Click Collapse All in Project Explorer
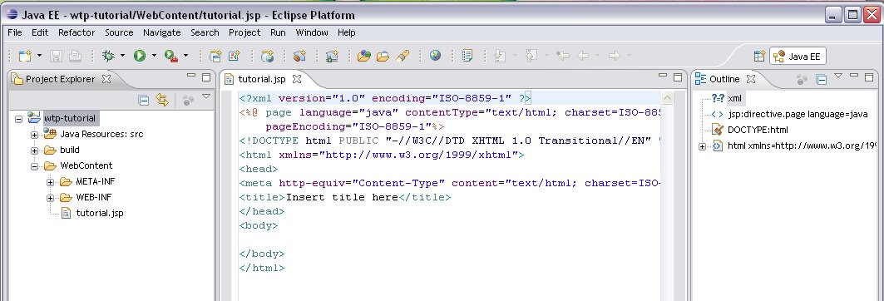 pyautogui.click(x=145, y=101)
